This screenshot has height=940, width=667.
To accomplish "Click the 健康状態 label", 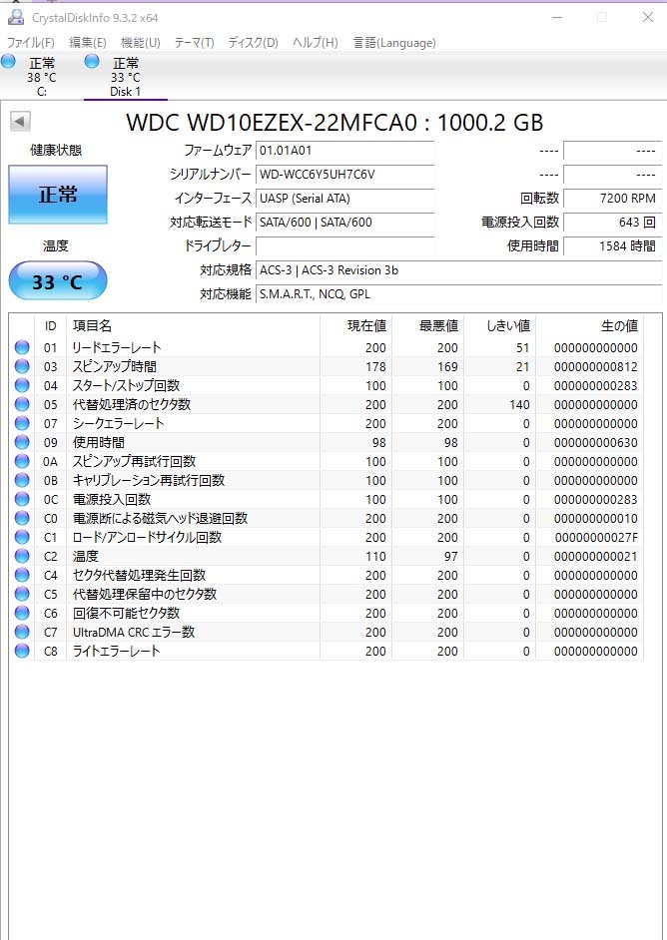I will point(56,150).
